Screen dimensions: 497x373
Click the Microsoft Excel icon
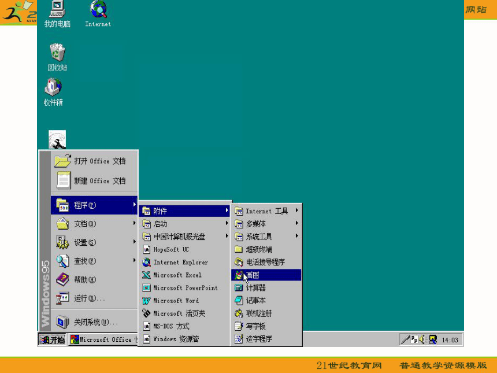click(x=146, y=275)
